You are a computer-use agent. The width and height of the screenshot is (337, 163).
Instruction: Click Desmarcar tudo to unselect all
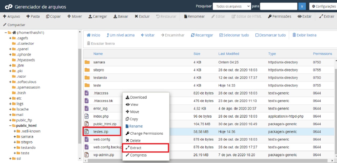coord(270,35)
